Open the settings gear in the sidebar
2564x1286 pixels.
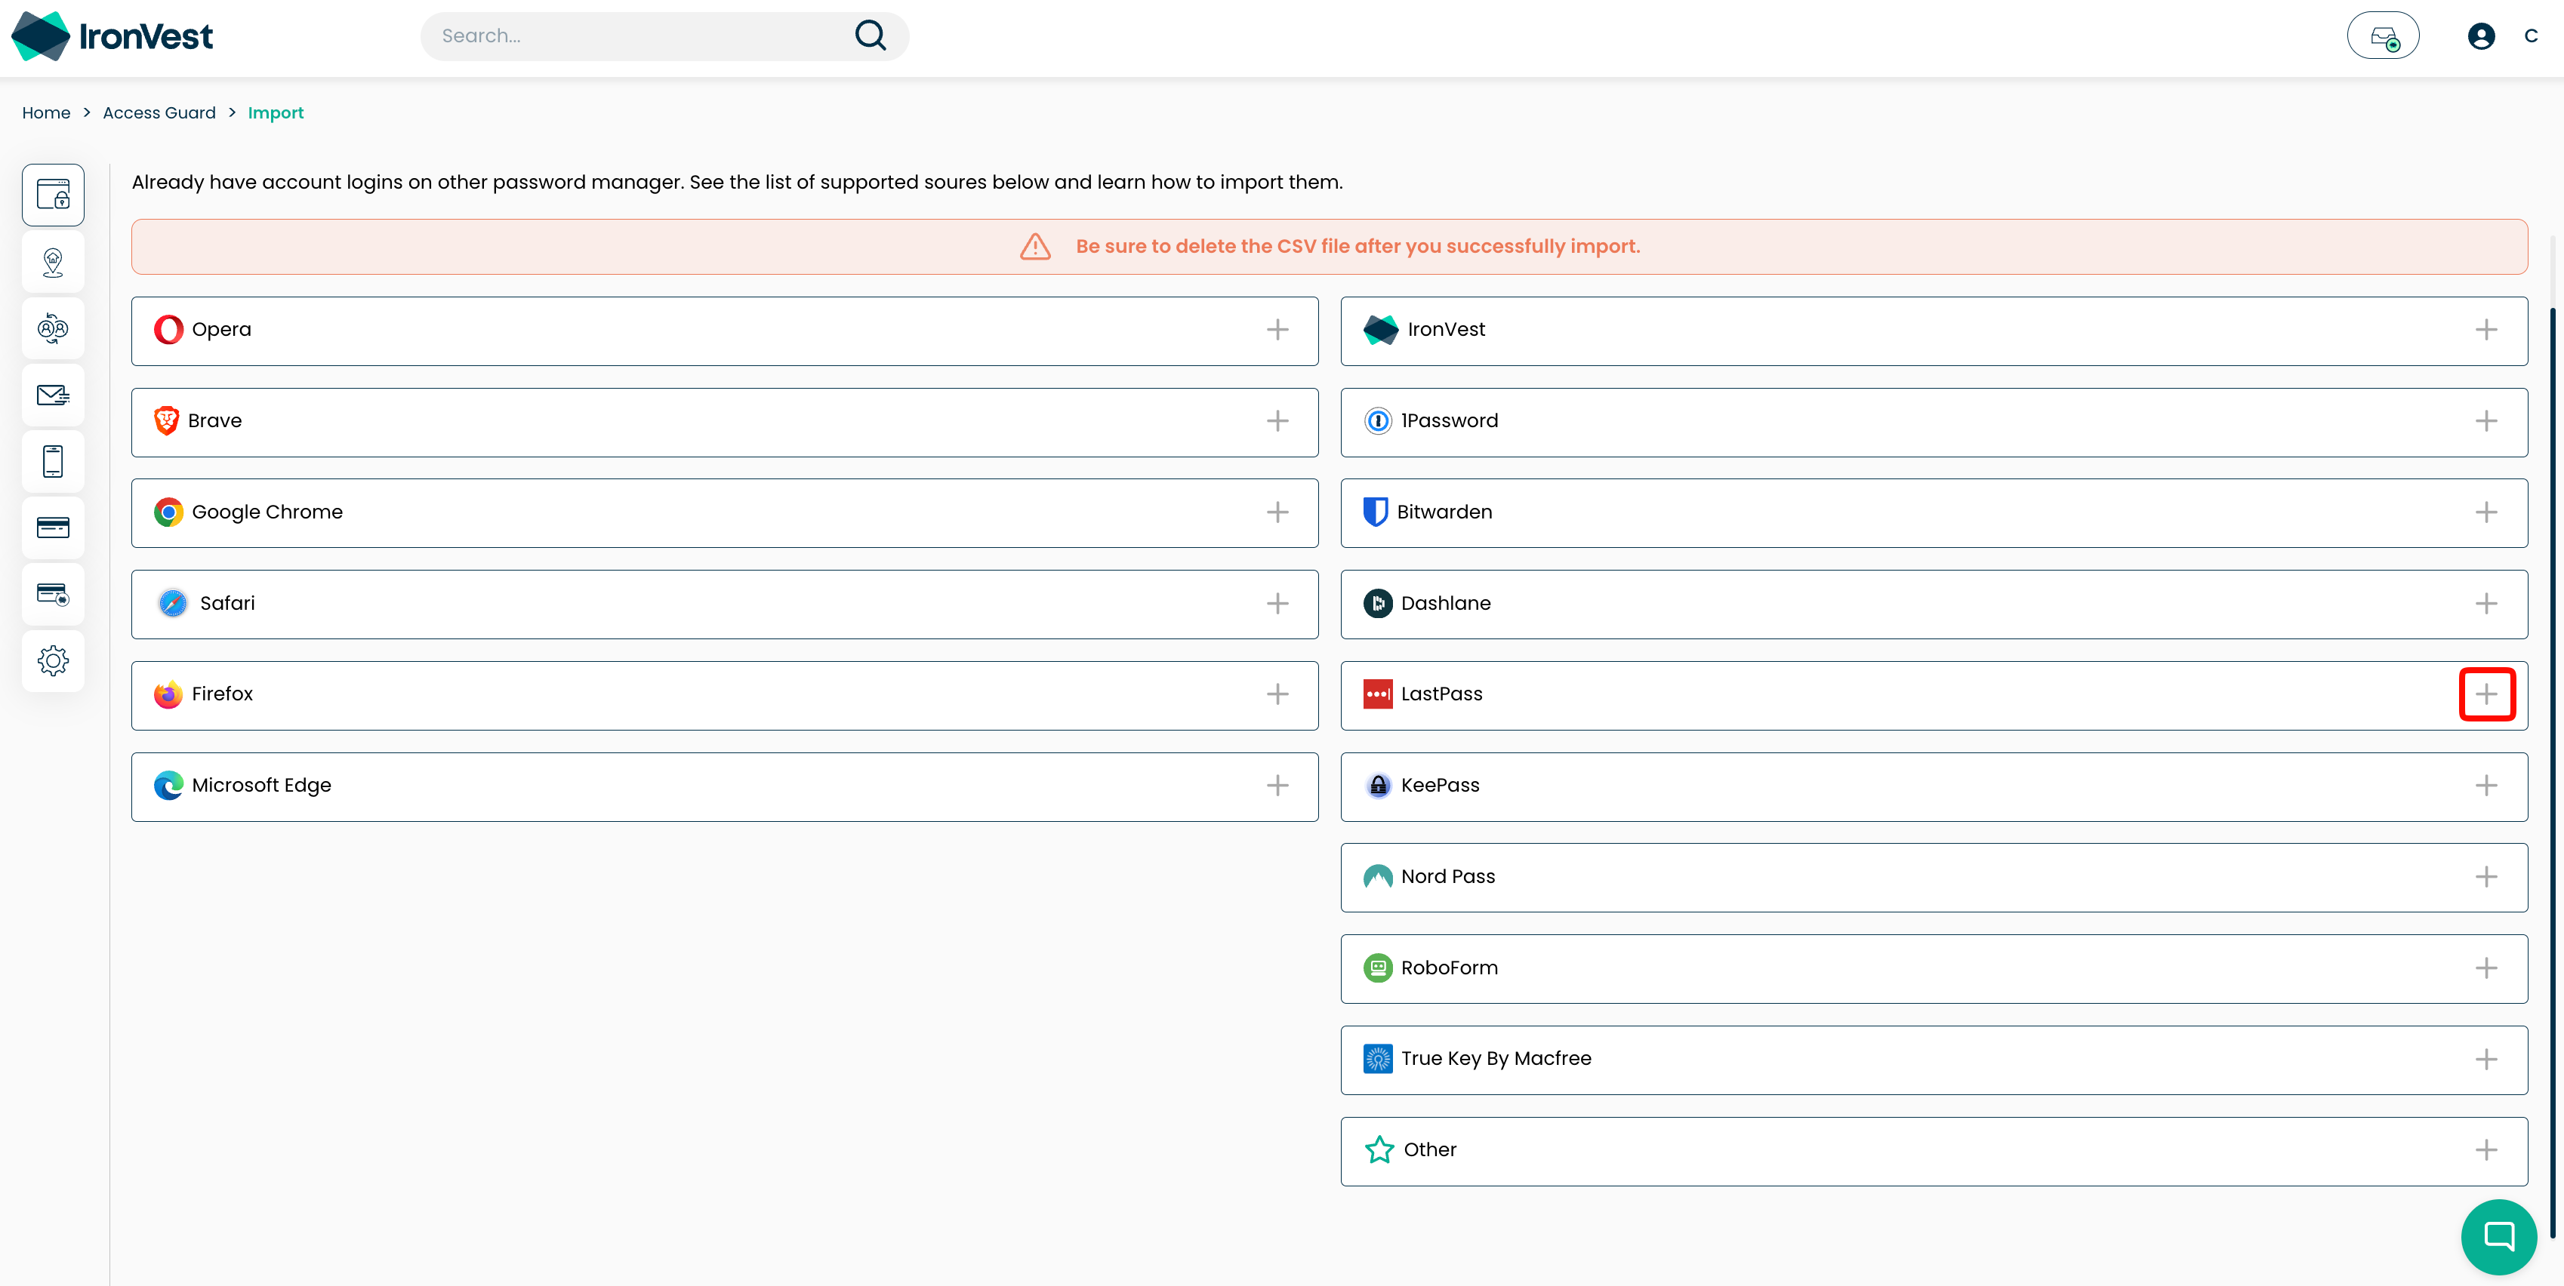53,660
